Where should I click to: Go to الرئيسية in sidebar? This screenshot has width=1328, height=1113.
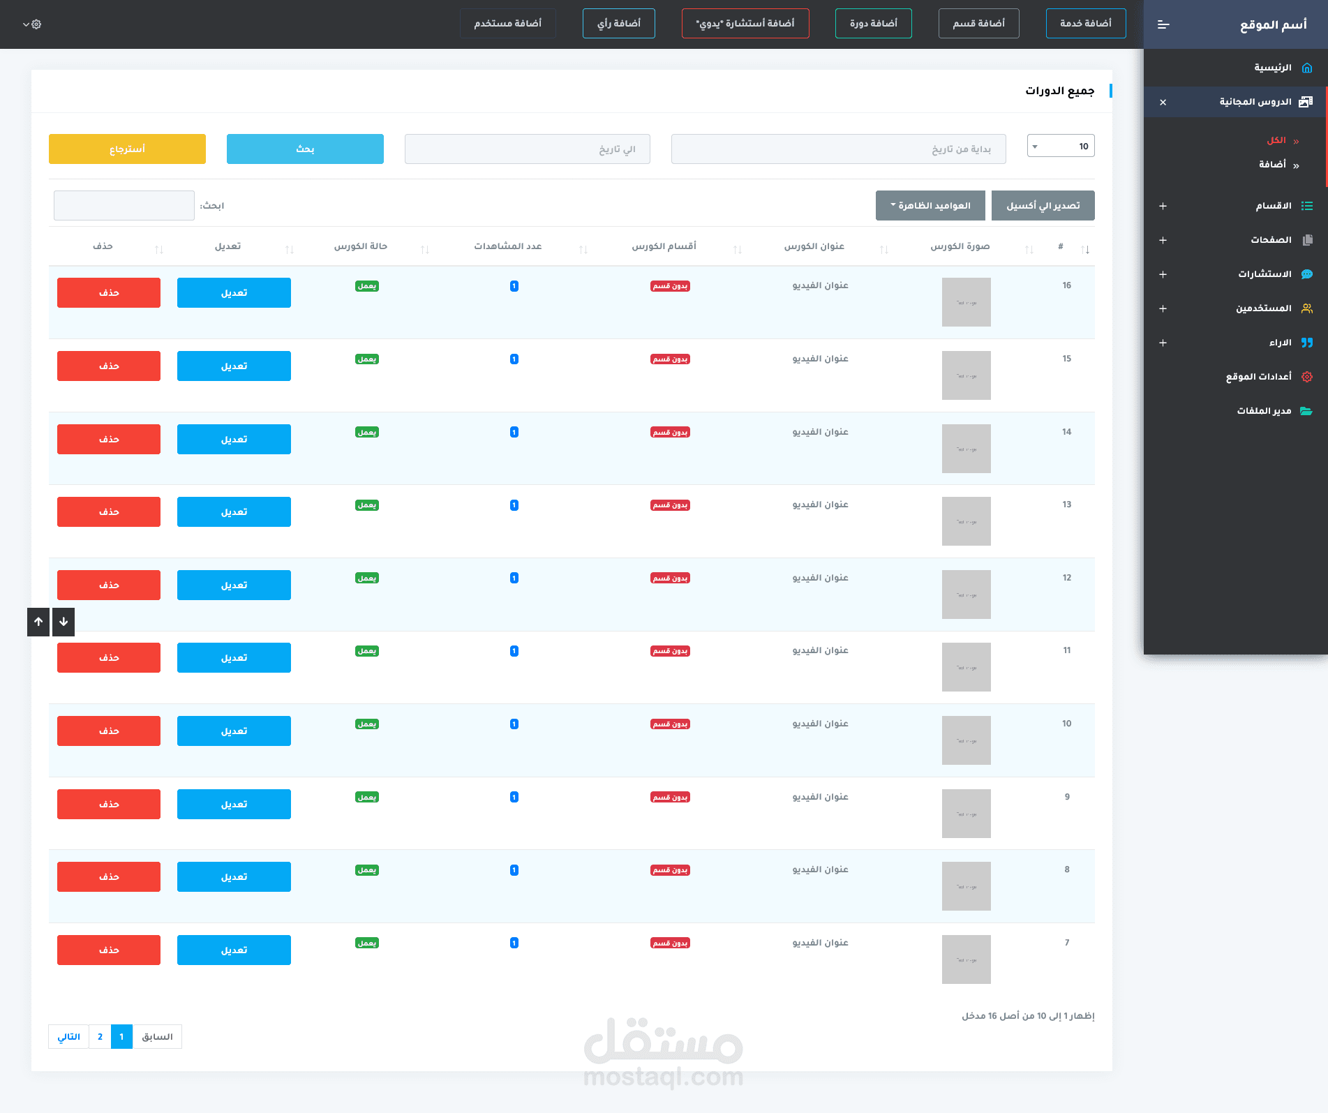coord(1273,68)
